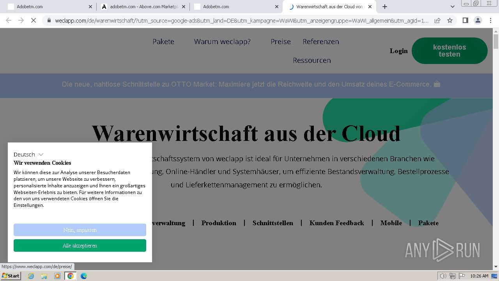Close the Above.com Marketplace tab
The image size is (499, 281).
click(184, 7)
